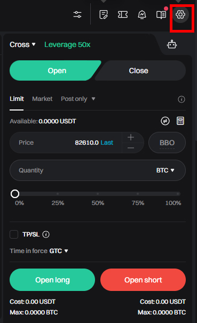Image resolution: width=197 pixels, height=323 pixels.
Task: Expand the Cross margin mode dropdown
Action: click(x=22, y=44)
